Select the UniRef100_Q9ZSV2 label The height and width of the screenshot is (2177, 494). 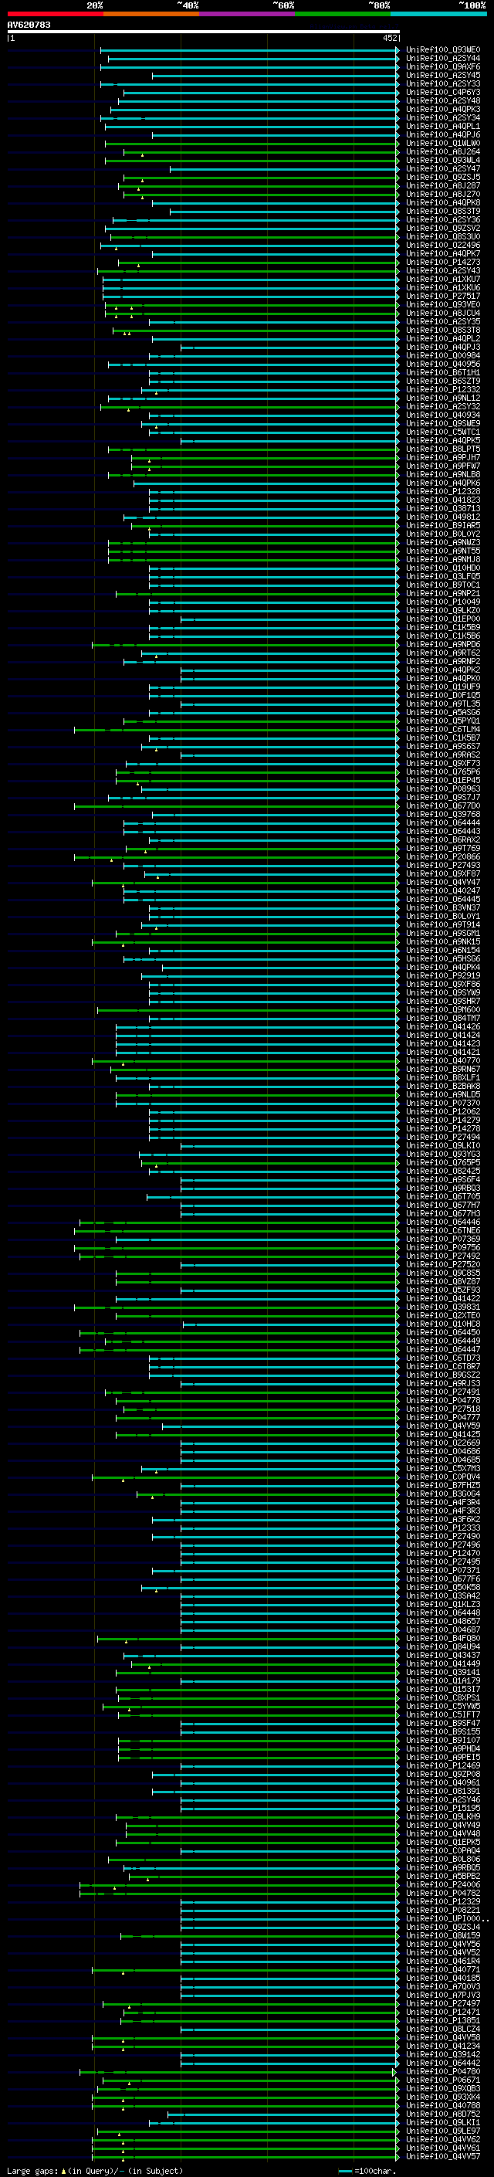443,228
